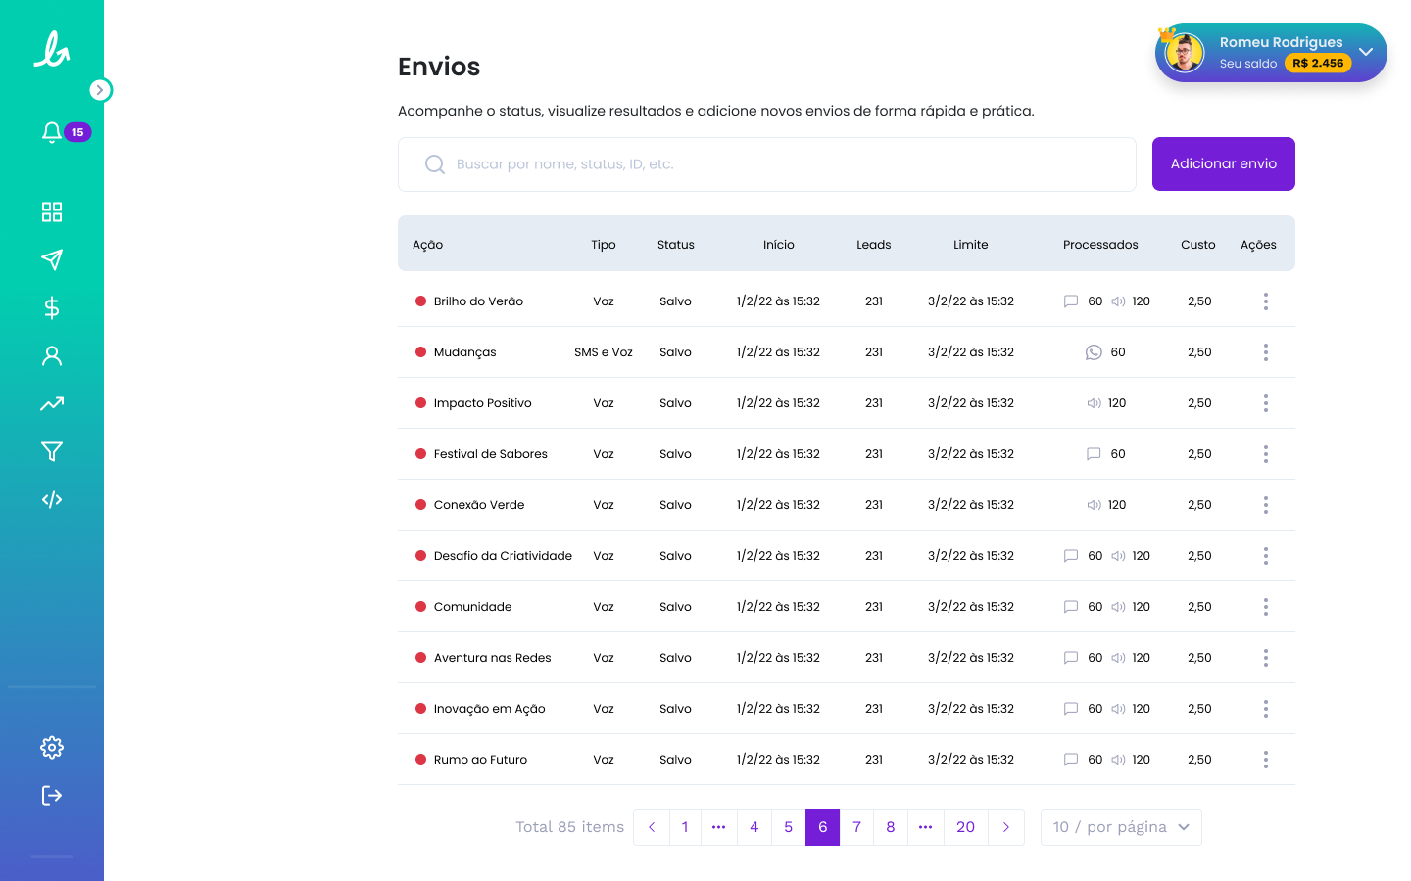Open actions menu for Brilho do Verão
Image resolution: width=1411 pixels, height=881 pixels.
point(1265,301)
